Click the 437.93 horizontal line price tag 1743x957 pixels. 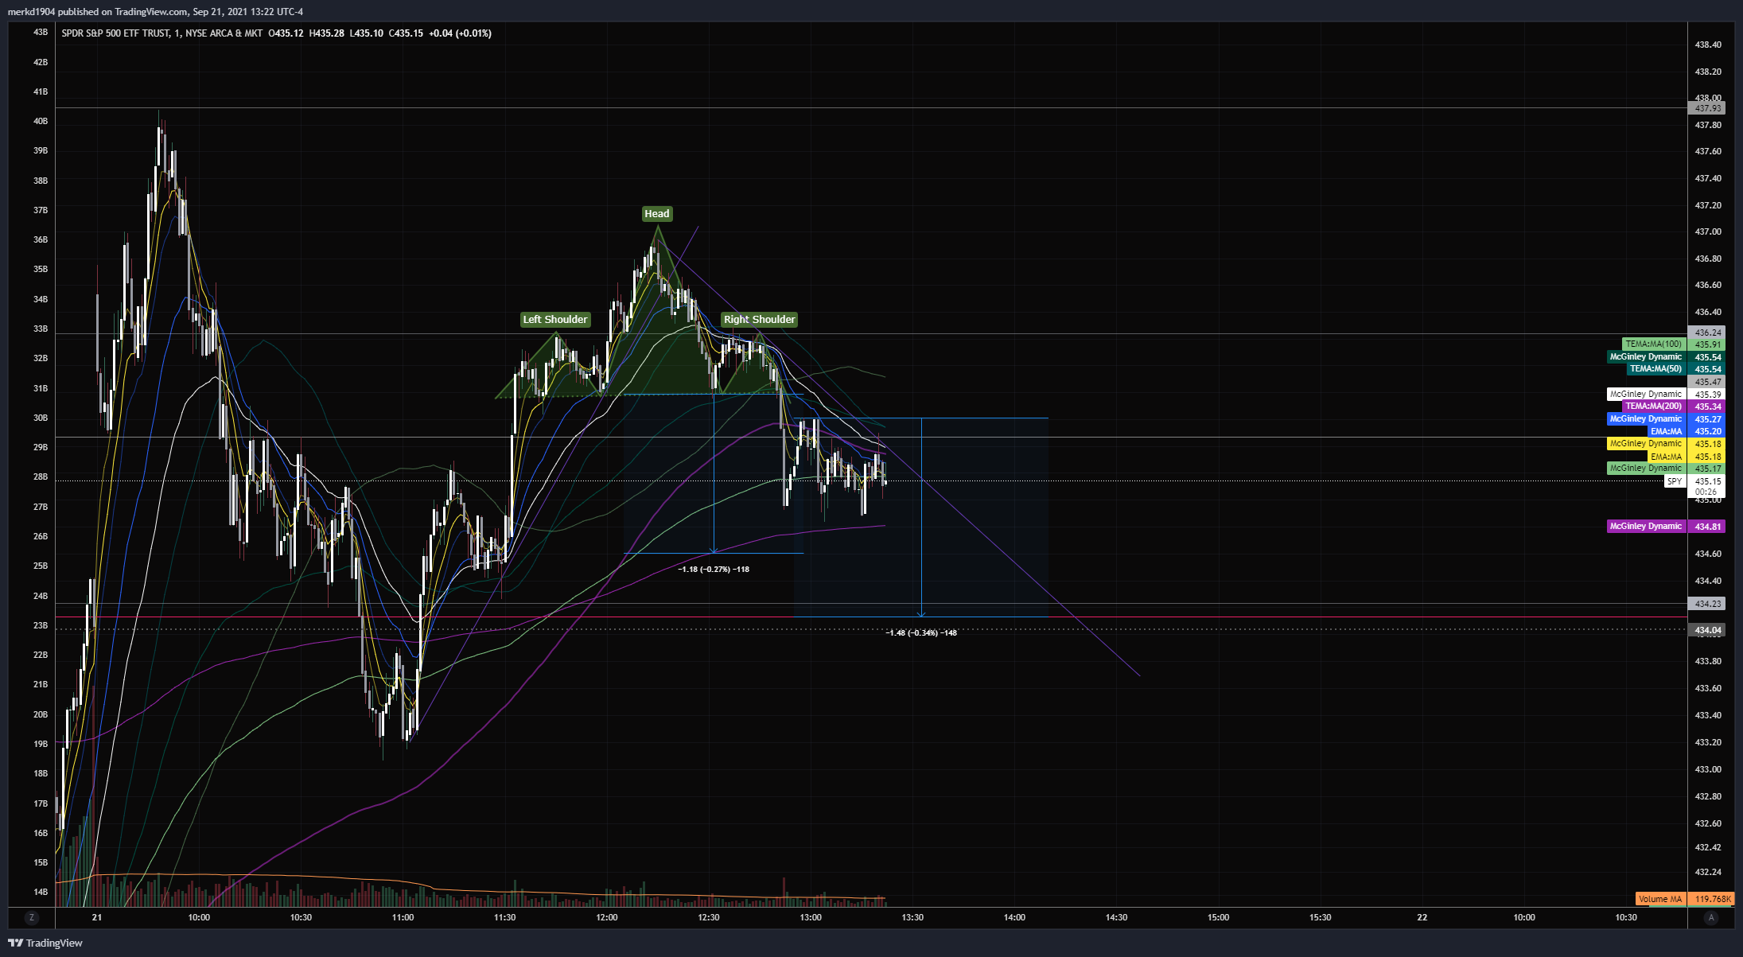[1707, 108]
